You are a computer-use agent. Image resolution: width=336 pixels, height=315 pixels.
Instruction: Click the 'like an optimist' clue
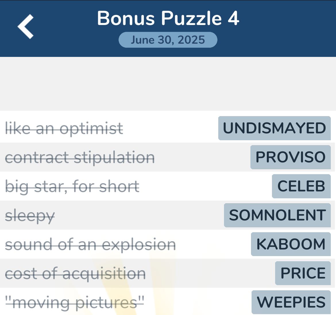pos(64,128)
